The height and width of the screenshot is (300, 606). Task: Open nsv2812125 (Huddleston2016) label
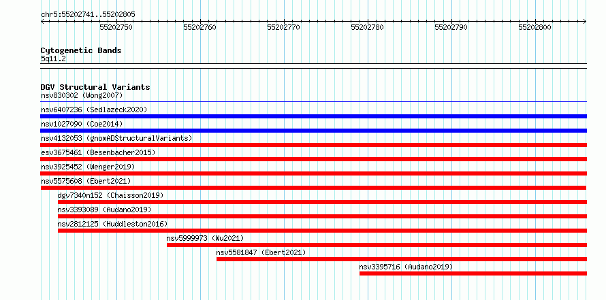(112, 224)
